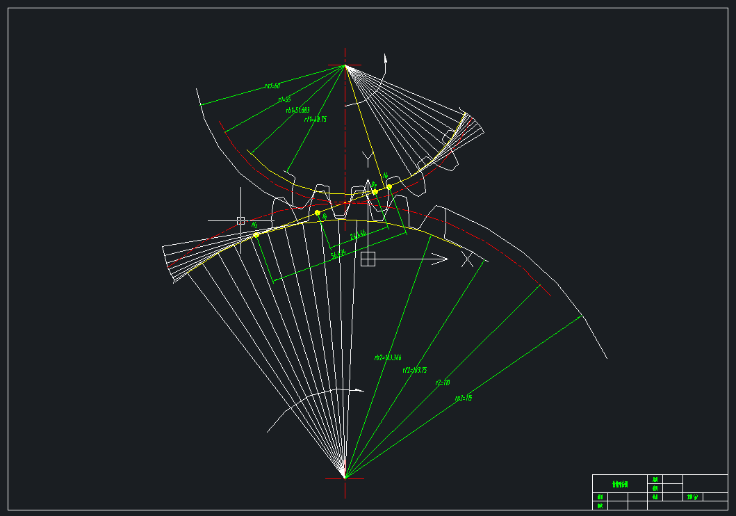736x516 pixels.
Task: Click the drawing title cell in title block
Action: click(620, 484)
